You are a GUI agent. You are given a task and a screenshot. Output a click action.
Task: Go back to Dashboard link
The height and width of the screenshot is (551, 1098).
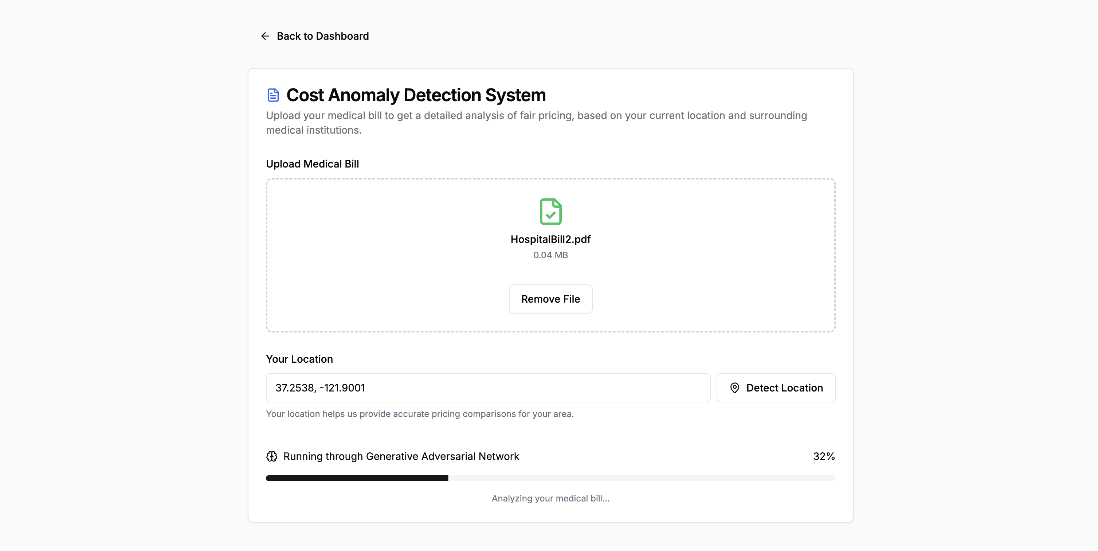tap(322, 36)
